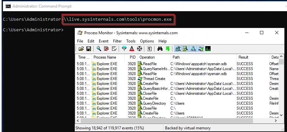This screenshot has width=287, height=132.
Task: Open the File menu
Action: pos(80,41)
